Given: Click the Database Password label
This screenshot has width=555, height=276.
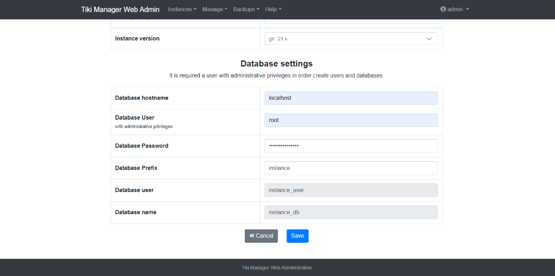Looking at the screenshot, I should coord(142,146).
